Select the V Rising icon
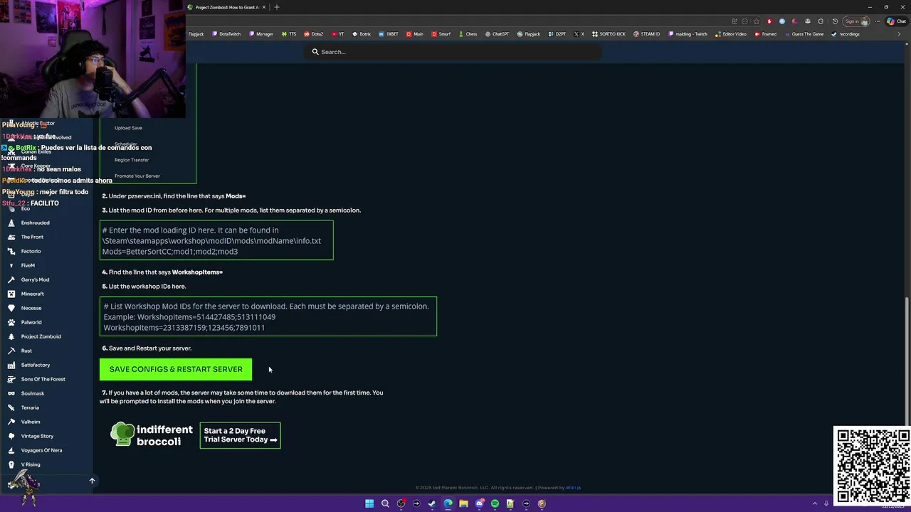Screen dimensions: 911x512 [11, 464]
